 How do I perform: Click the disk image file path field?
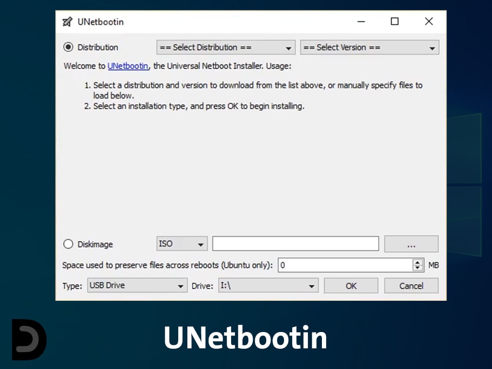(x=295, y=244)
